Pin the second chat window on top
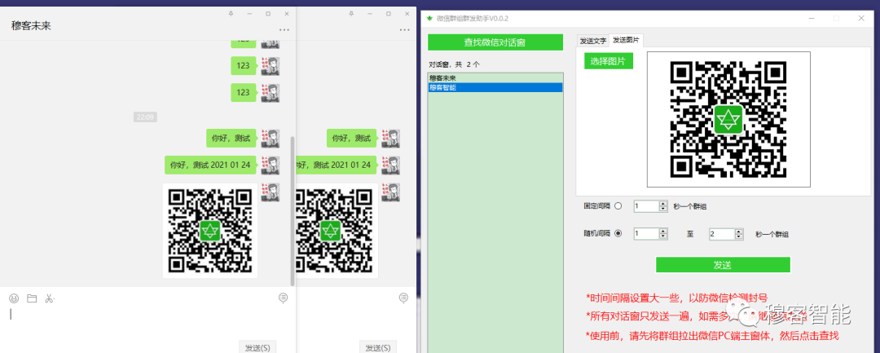The image size is (880, 353). tap(351, 14)
